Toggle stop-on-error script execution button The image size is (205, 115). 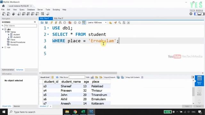pyautogui.click(x=70, y=23)
